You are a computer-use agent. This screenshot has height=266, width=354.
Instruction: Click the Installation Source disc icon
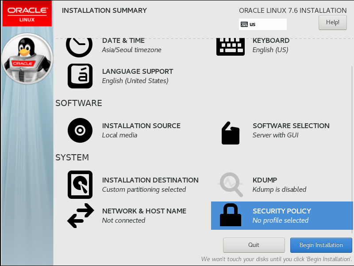(80, 130)
